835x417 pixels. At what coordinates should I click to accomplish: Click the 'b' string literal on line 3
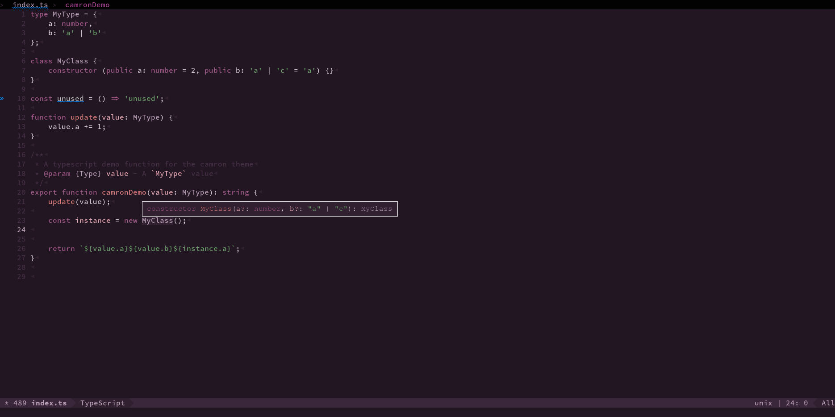click(x=95, y=33)
